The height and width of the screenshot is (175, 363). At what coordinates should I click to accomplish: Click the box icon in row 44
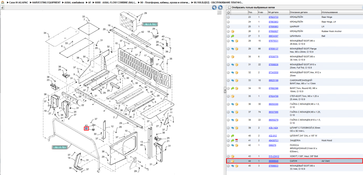coord(233,161)
